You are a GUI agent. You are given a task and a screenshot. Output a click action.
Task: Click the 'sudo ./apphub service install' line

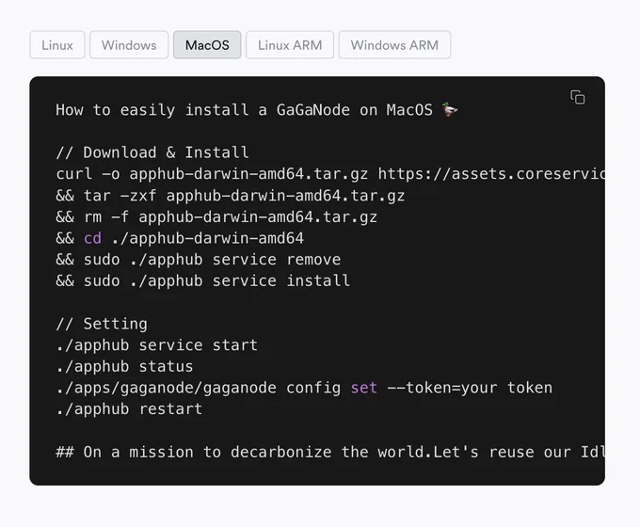point(203,280)
